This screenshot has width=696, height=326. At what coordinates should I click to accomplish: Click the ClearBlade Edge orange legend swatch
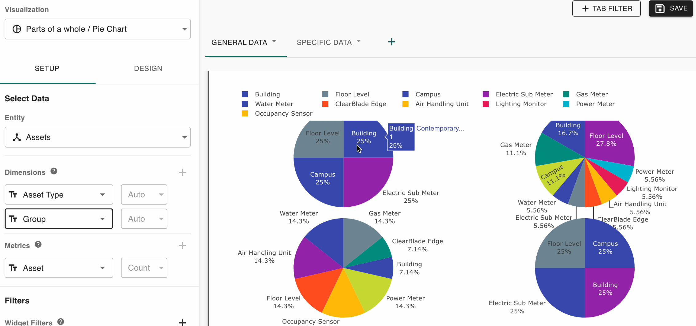[325, 104]
